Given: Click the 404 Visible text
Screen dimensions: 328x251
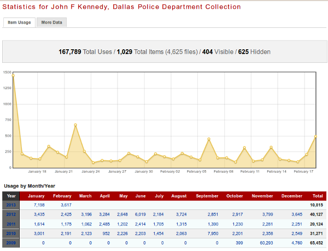Looking at the screenshot, I should click(218, 51).
